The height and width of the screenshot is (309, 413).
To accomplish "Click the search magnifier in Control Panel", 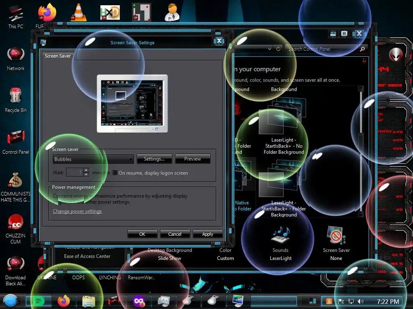I will coord(363,49).
